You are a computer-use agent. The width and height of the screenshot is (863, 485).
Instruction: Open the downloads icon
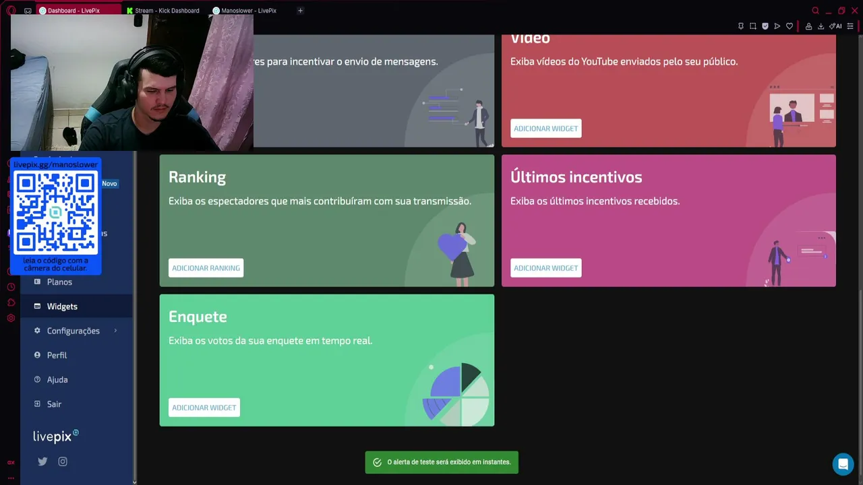point(821,26)
